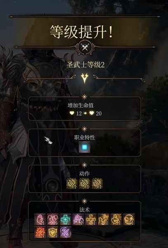Viewport: 168px width, 248px height.
Task: Select the red Searing Smite sword icon
Action: (40, 232)
